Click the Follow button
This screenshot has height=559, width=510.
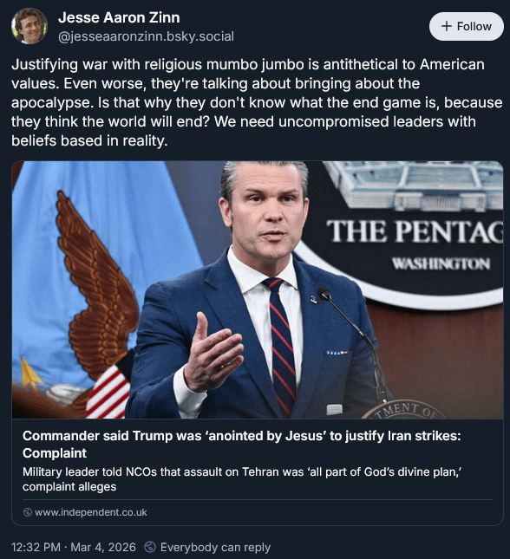(x=466, y=26)
